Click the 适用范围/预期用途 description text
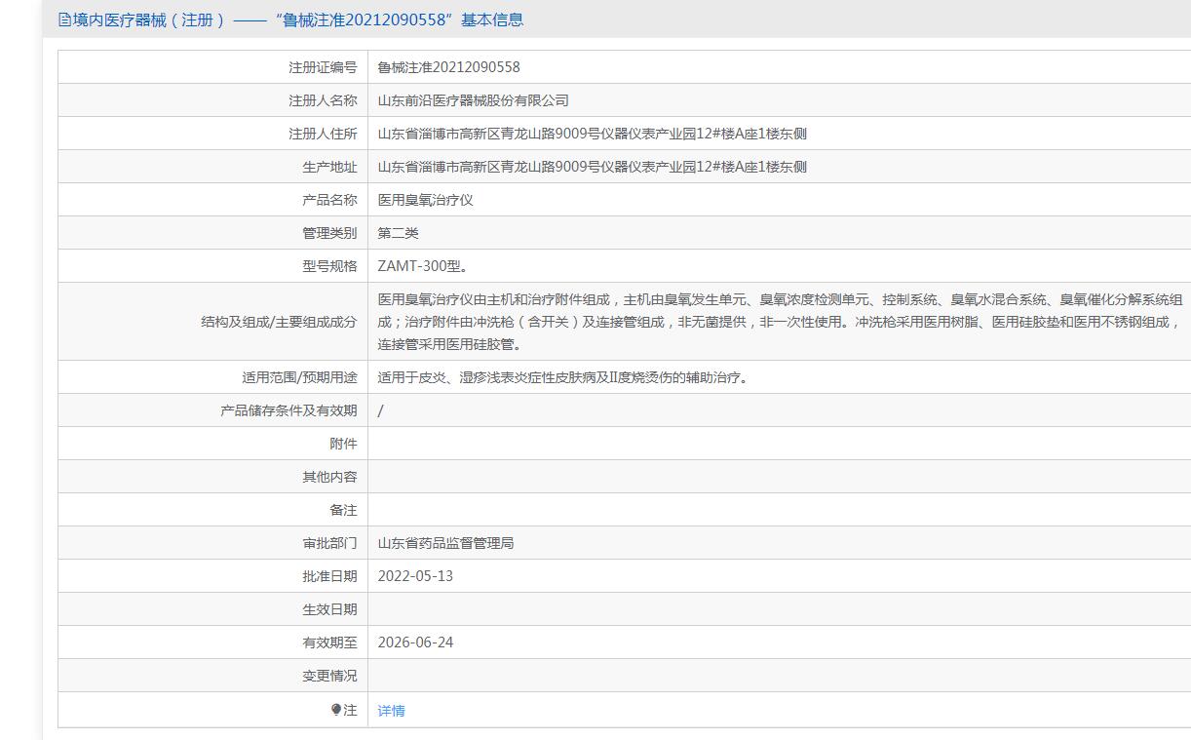This screenshot has width=1191, height=740. 564,377
